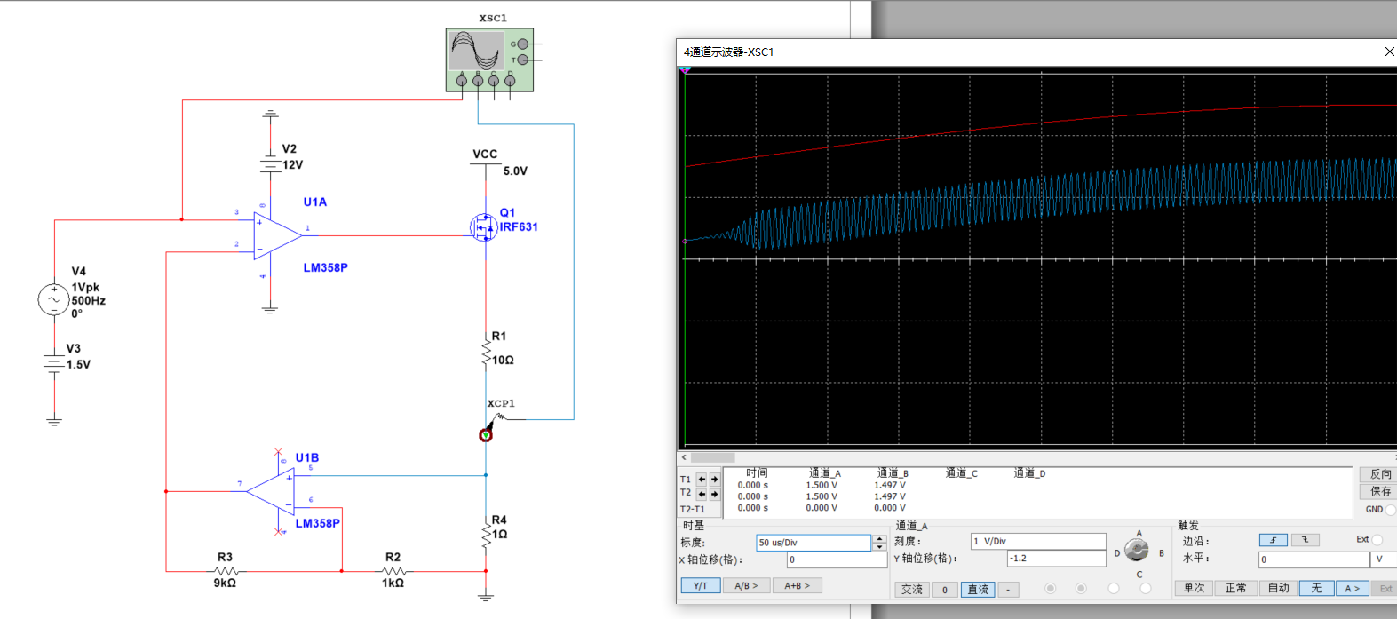This screenshot has width=1397, height=619.
Task: Open the A > trigger source options
Action: point(1352,588)
